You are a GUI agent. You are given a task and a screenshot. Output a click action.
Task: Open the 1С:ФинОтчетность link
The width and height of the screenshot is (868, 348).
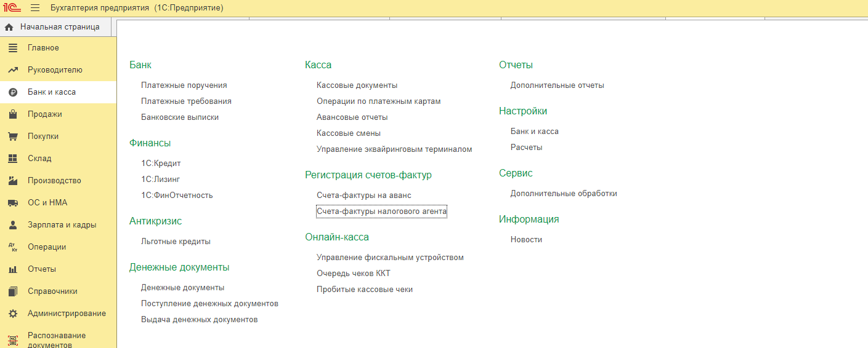coord(177,196)
